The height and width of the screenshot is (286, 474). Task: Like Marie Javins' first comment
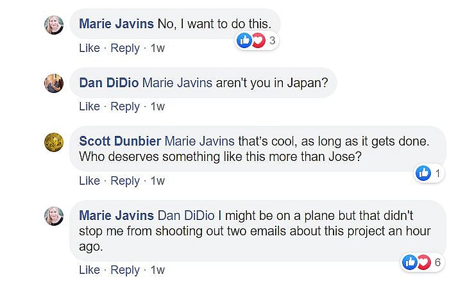[x=89, y=48]
